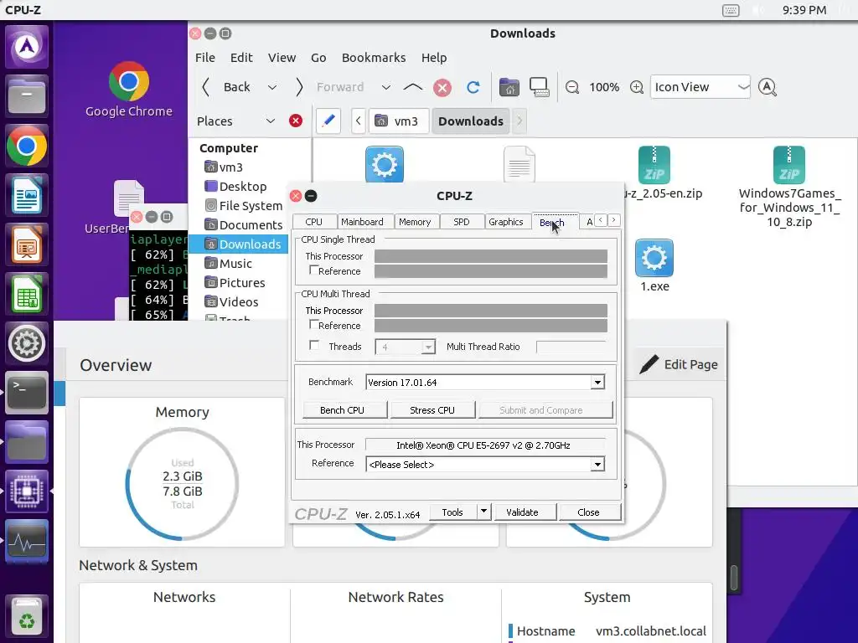Launch Chrome from the dock

(26, 146)
